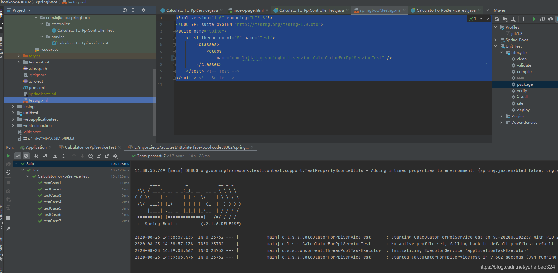Collapse Suite node in test results
The image size is (558, 273).
coord(17,164)
